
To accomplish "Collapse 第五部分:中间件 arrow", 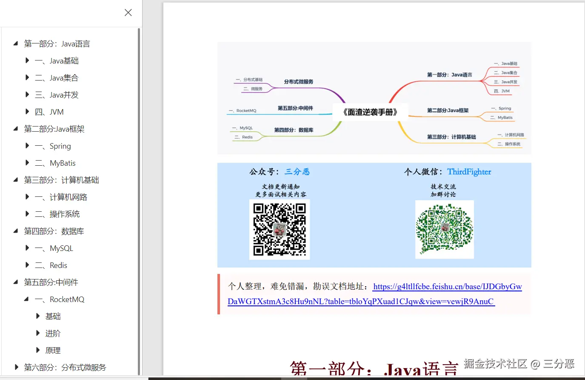I will click(x=16, y=282).
